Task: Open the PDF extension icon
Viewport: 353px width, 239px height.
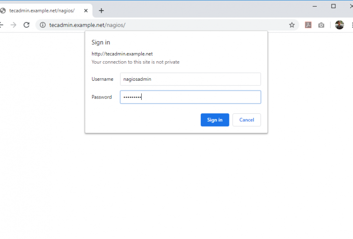Action: 308,25
